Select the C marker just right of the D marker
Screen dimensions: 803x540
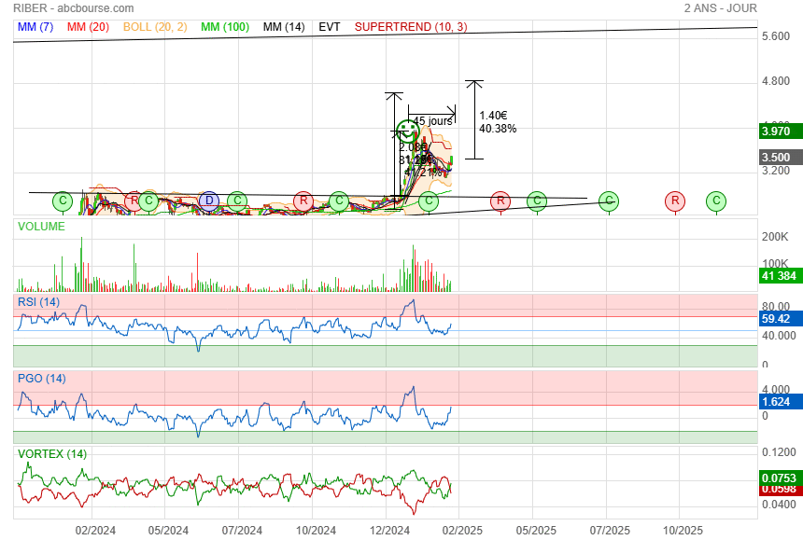(237, 201)
